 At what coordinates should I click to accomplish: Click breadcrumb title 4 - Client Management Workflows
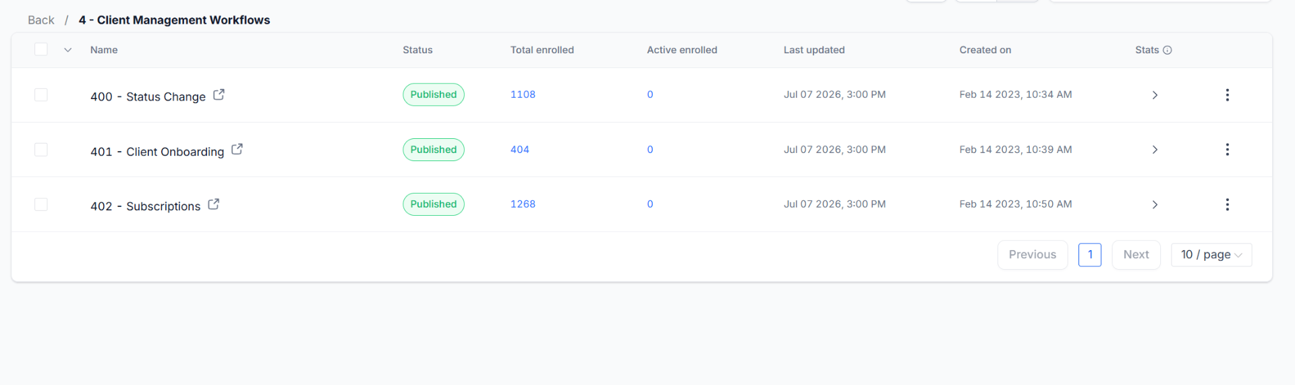[x=174, y=20]
